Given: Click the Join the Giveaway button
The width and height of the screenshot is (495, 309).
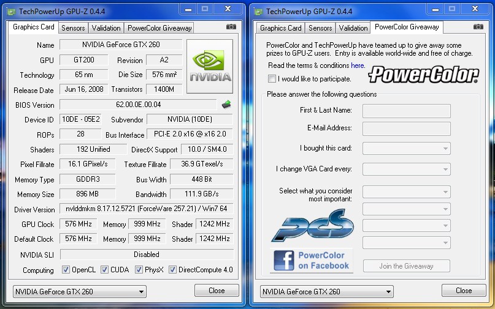Looking at the screenshot, I should click(406, 266).
